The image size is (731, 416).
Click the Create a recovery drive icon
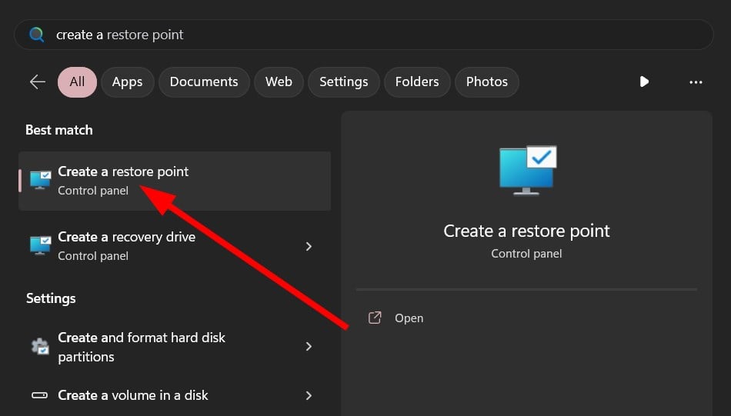[x=40, y=245]
